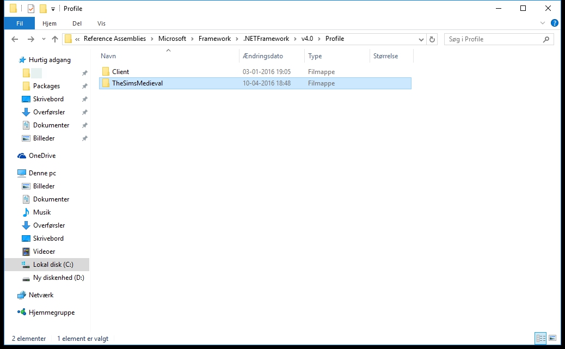Open the Properties quick access toolbar icon

pyautogui.click(x=30, y=9)
